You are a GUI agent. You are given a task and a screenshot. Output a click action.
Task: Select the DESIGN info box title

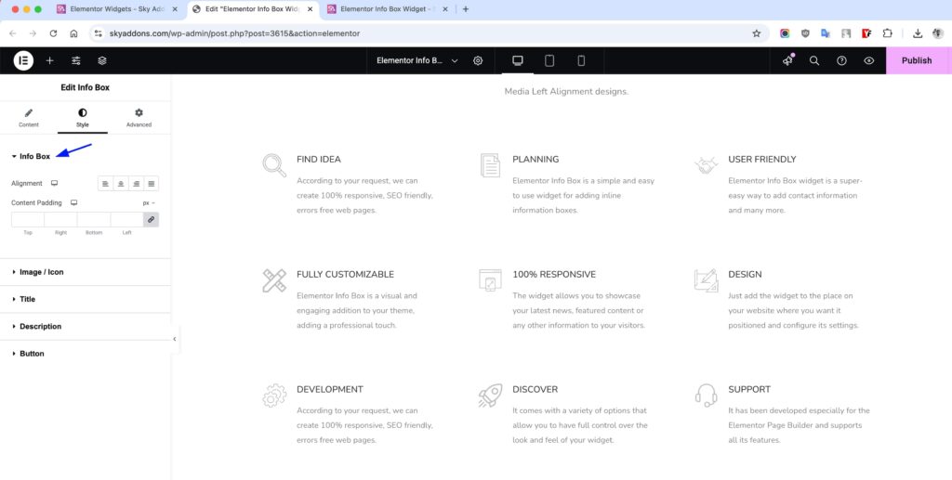[x=745, y=275]
